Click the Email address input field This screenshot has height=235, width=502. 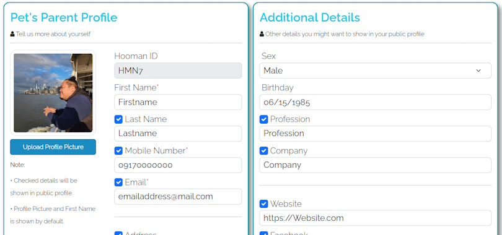click(178, 197)
